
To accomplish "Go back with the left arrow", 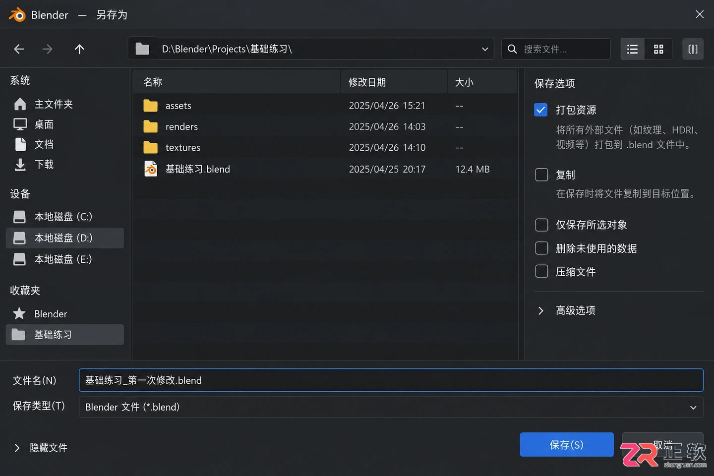I will [19, 49].
